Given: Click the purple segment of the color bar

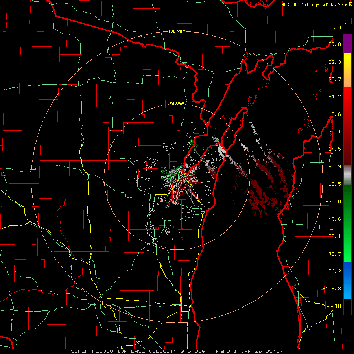Looking at the screenshot, I should 347,44.
